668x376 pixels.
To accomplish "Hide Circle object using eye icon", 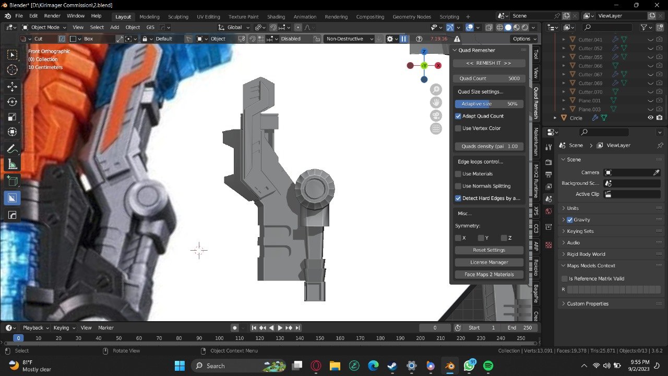I will pyautogui.click(x=651, y=118).
